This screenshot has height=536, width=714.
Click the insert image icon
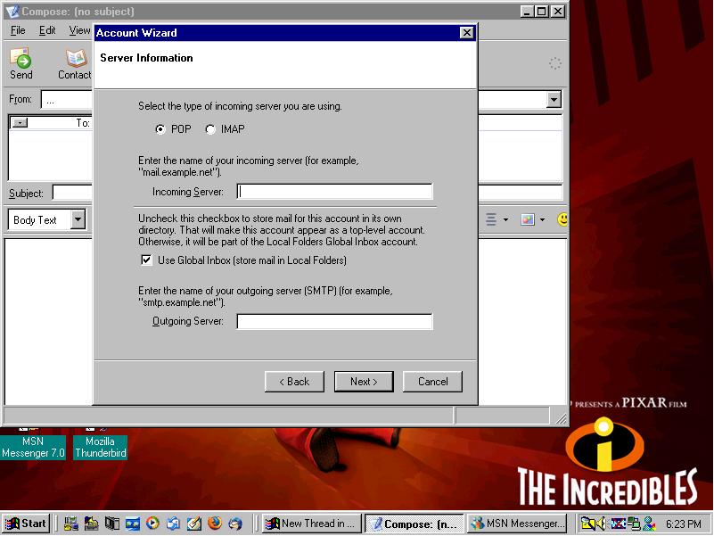point(529,219)
